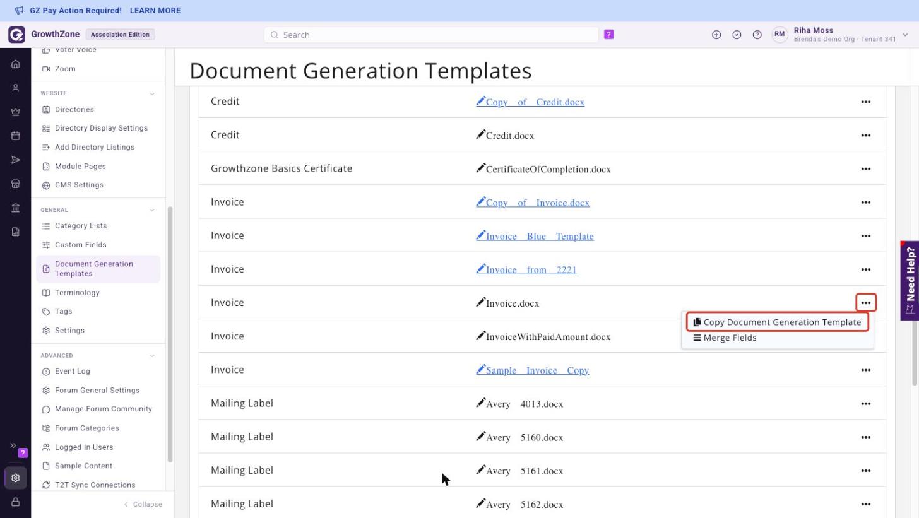Open the Memberships crown icon in left rail
This screenshot has height=518, width=919.
click(16, 112)
